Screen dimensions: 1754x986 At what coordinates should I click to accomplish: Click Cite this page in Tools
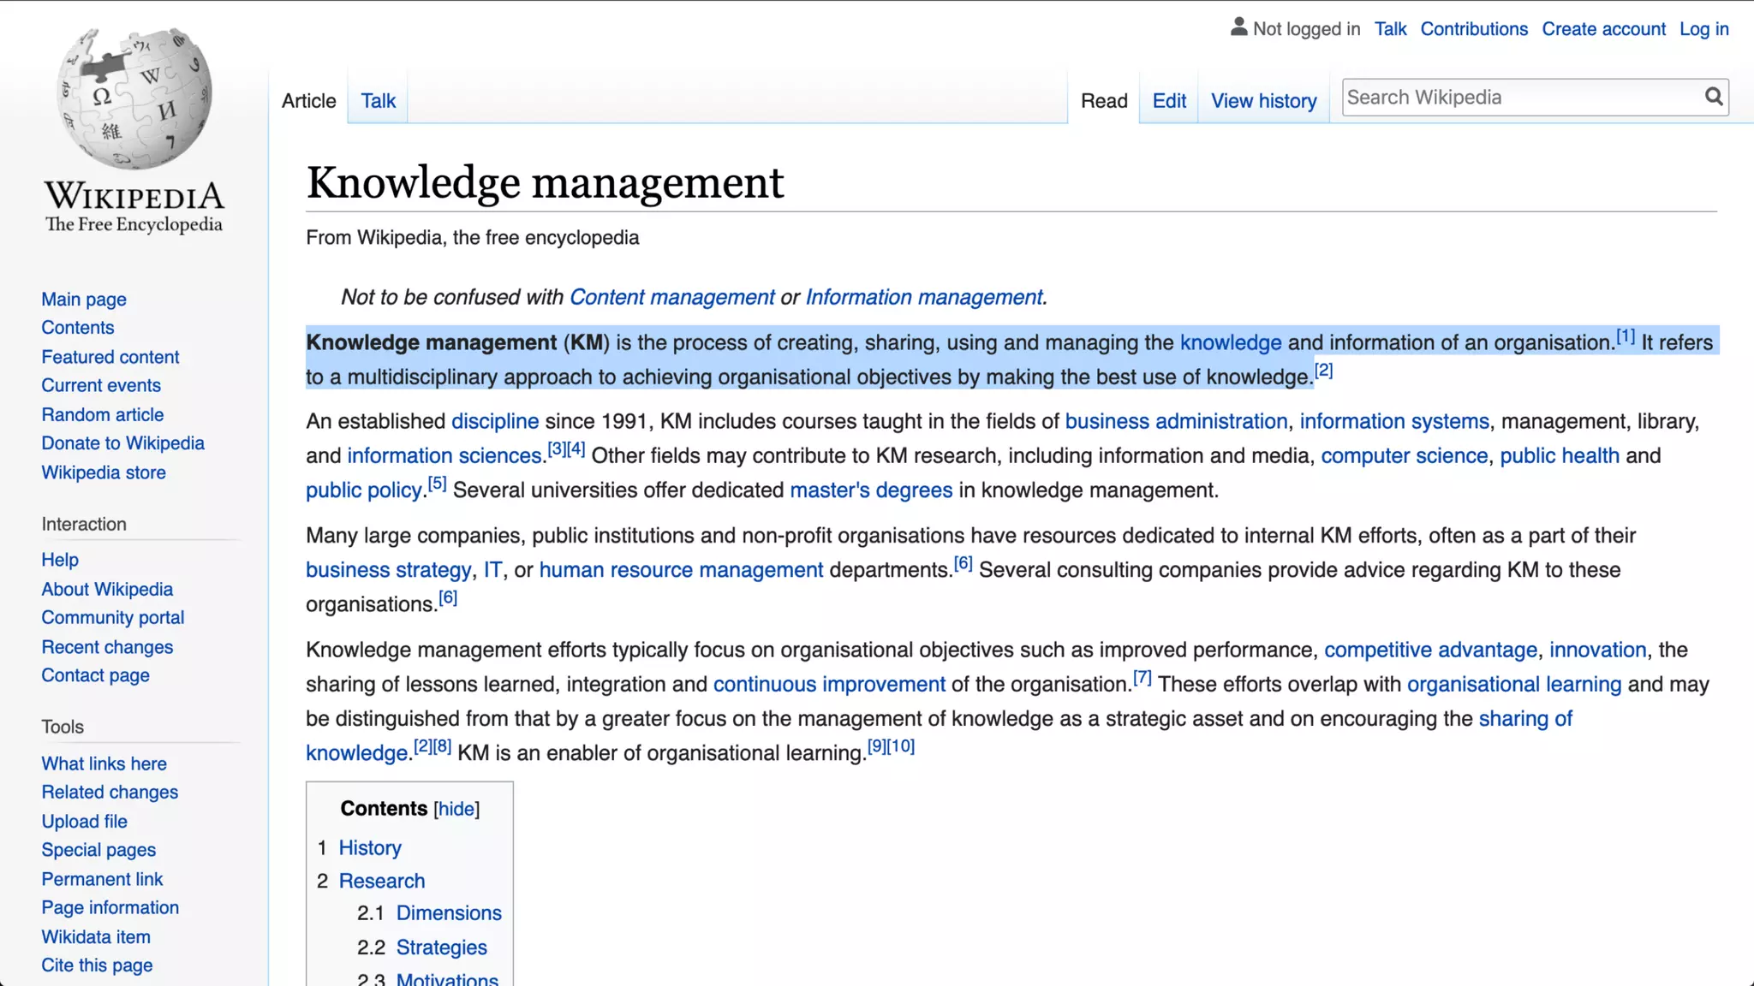(x=97, y=965)
